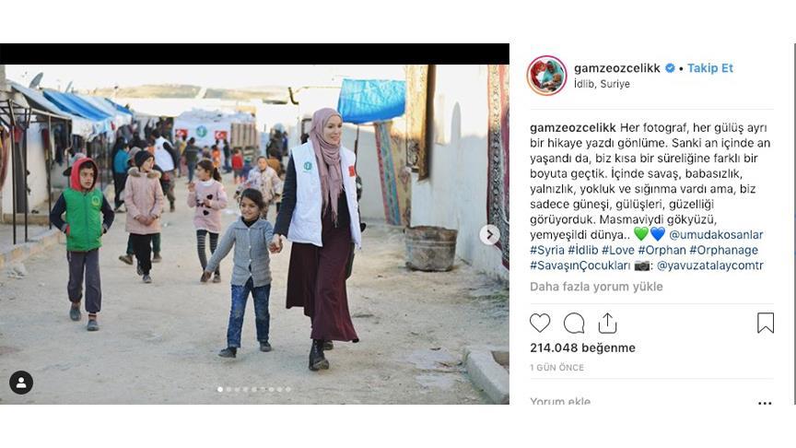Click the verified badge next to username

pos(670,68)
